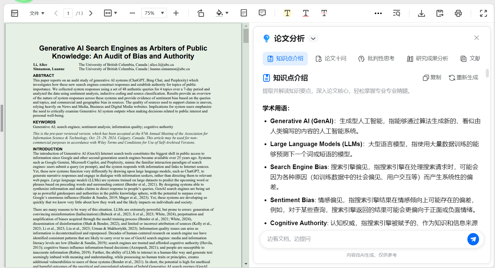Expand the 论文分析 dropdown chevron

pyautogui.click(x=313, y=39)
